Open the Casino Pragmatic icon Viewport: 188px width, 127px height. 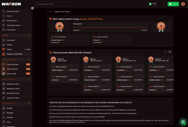click(4, 64)
